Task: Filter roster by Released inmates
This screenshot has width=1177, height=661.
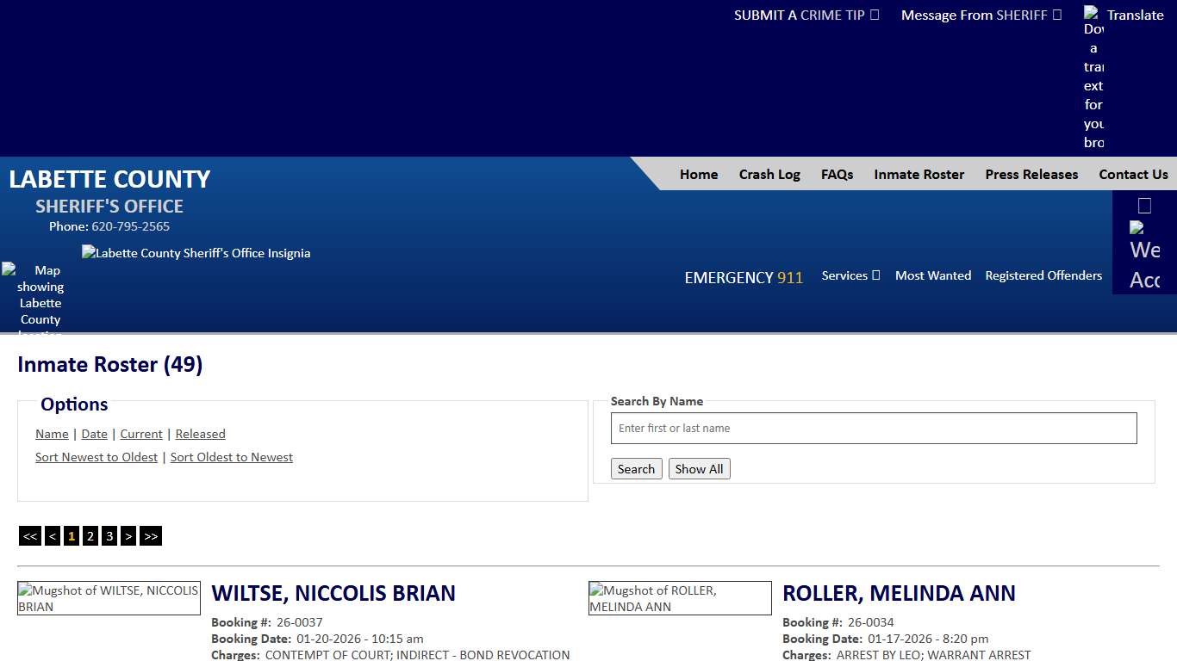Action: (200, 434)
